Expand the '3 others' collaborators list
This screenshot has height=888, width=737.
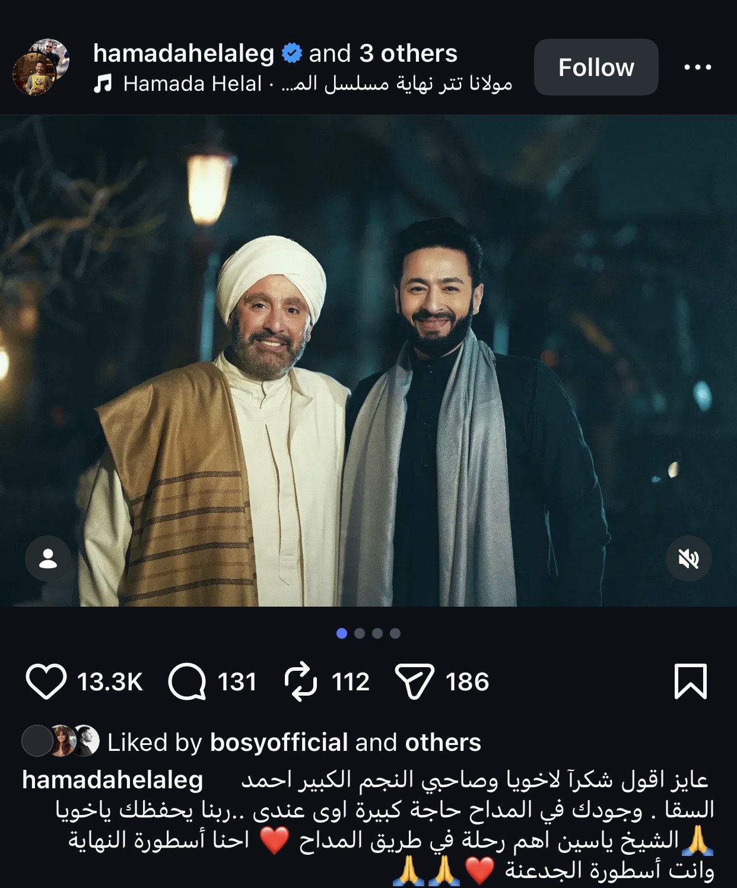(x=408, y=53)
